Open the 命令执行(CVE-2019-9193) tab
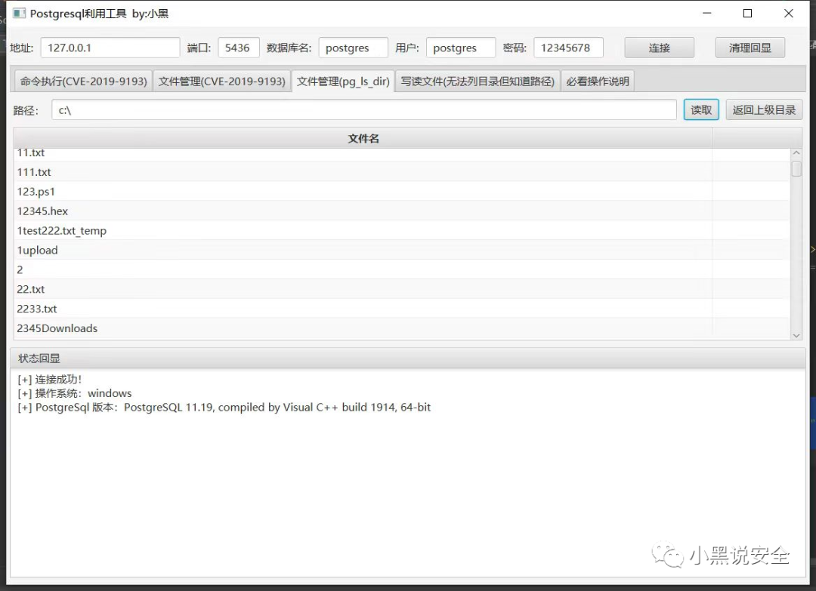Screen dimensions: 816x591 pyautogui.click(x=83, y=81)
